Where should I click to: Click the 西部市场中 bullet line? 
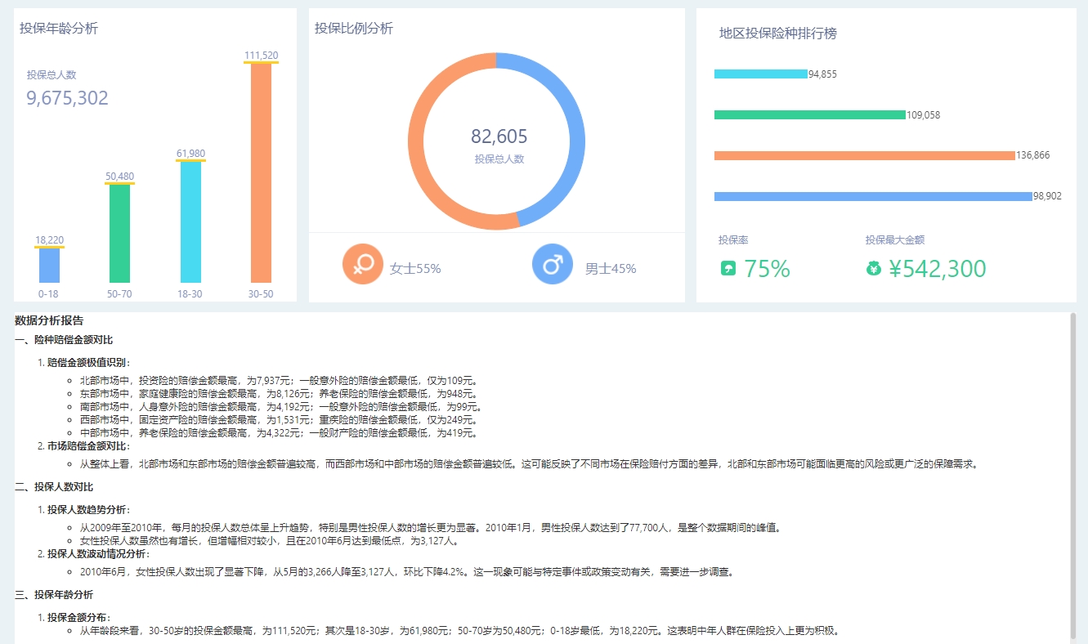point(278,420)
